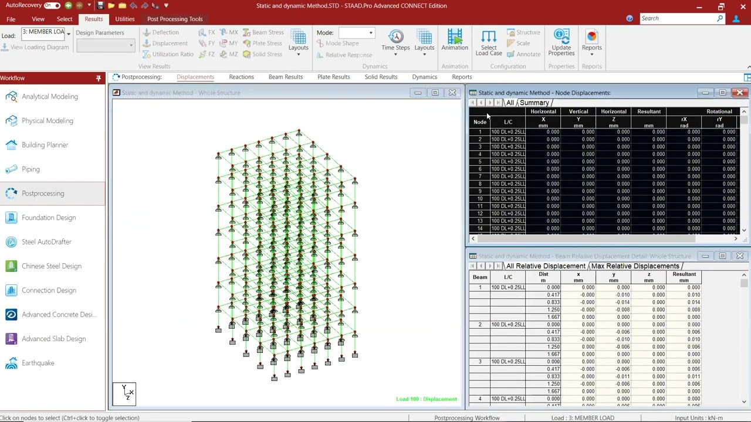This screenshot has width=751, height=422.
Task: Click the Reactions page link
Action: [x=241, y=77]
